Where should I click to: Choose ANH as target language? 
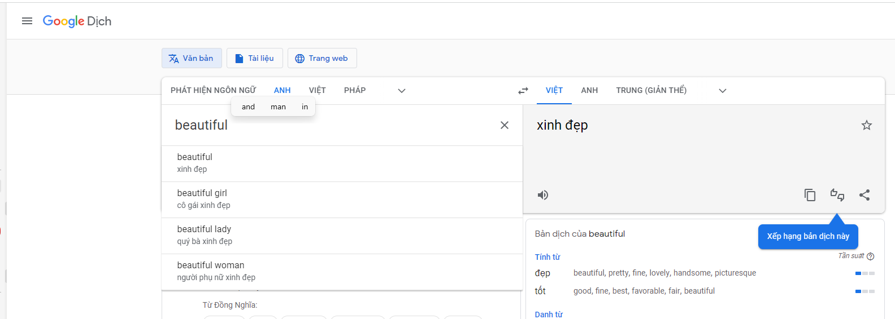point(589,90)
